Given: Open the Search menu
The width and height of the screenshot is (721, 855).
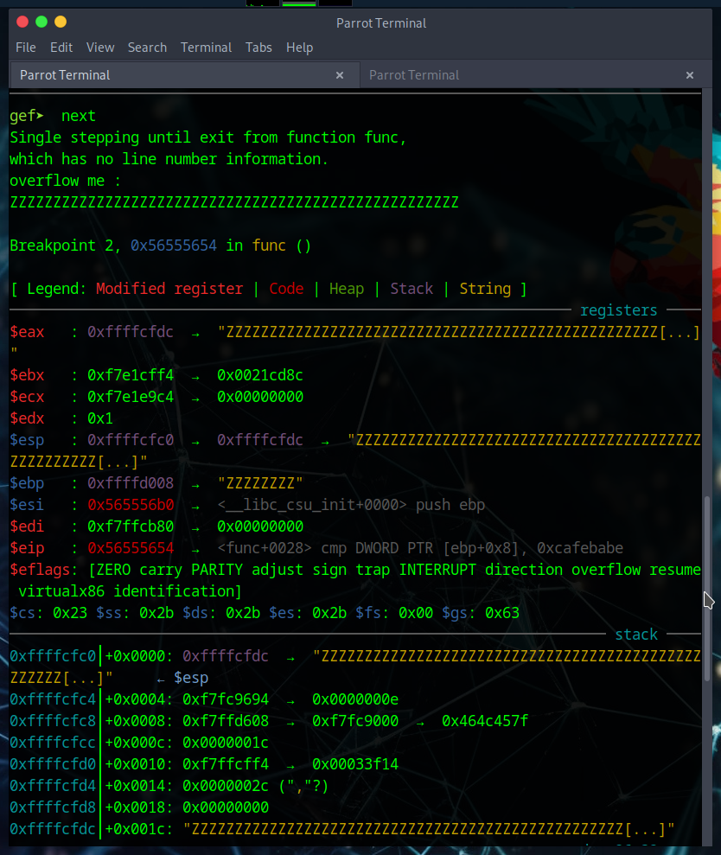Looking at the screenshot, I should tap(147, 48).
